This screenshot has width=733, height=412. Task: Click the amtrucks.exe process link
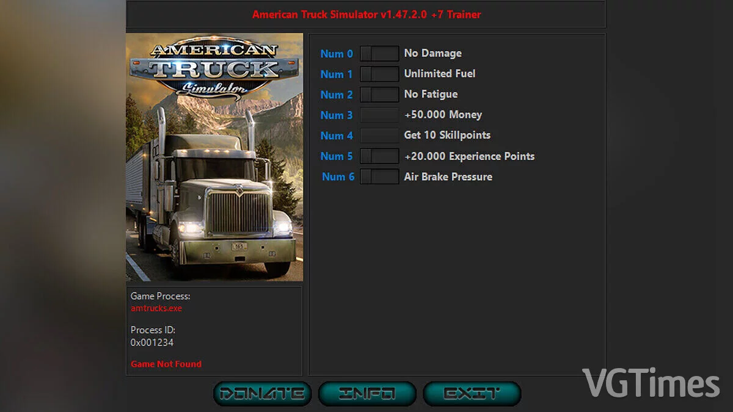(156, 308)
